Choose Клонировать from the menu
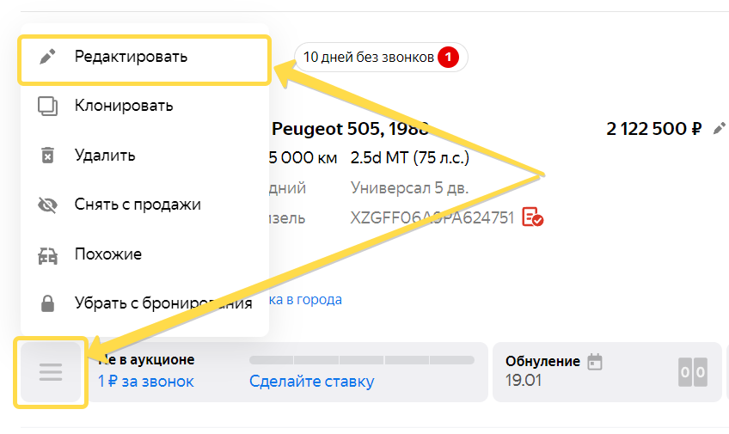The image size is (729, 434). click(124, 106)
